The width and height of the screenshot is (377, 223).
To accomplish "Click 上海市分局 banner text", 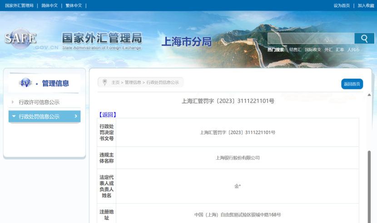I will click(x=187, y=42).
